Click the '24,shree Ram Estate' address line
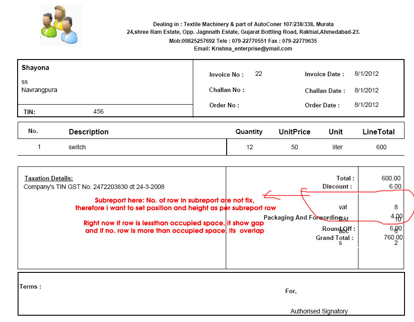The width and height of the screenshot is (414, 322). pos(243,32)
